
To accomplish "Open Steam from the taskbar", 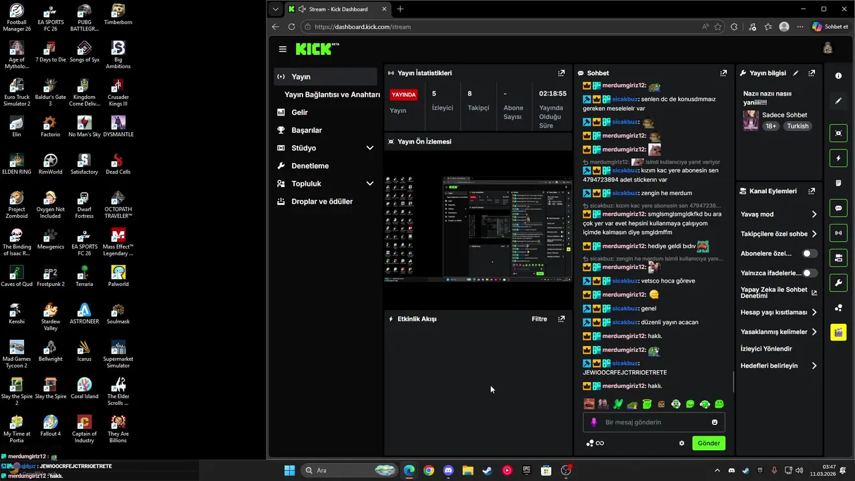I will (x=488, y=470).
